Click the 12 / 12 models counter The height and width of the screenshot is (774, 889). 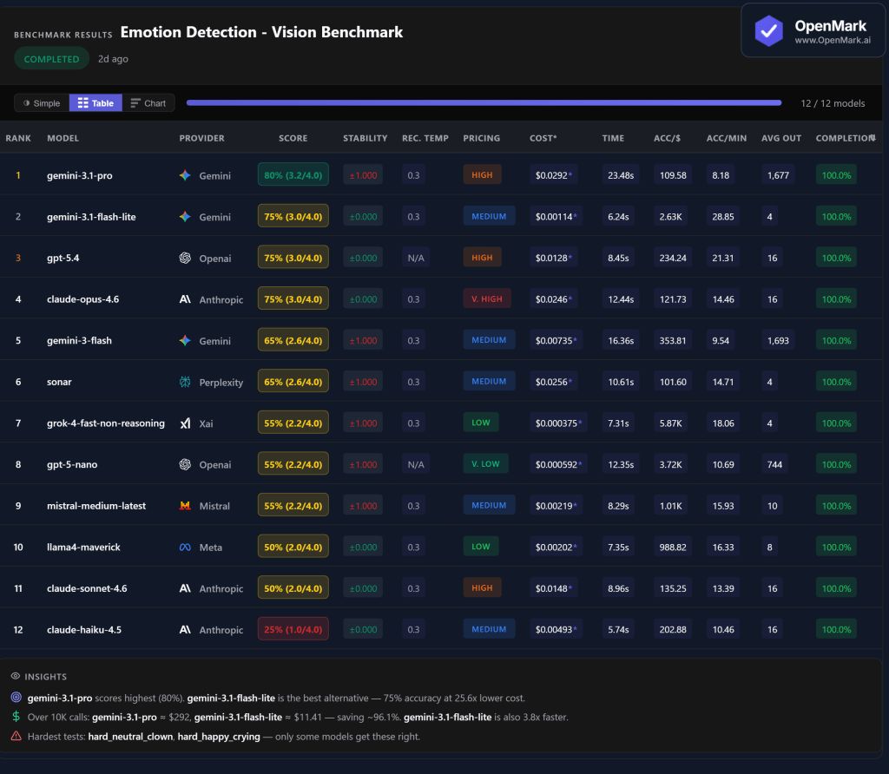click(833, 103)
